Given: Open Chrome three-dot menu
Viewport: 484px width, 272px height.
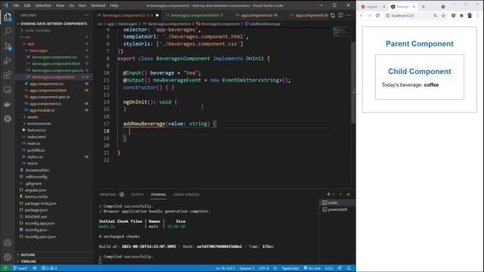Looking at the screenshot, I should pyautogui.click(x=478, y=15).
